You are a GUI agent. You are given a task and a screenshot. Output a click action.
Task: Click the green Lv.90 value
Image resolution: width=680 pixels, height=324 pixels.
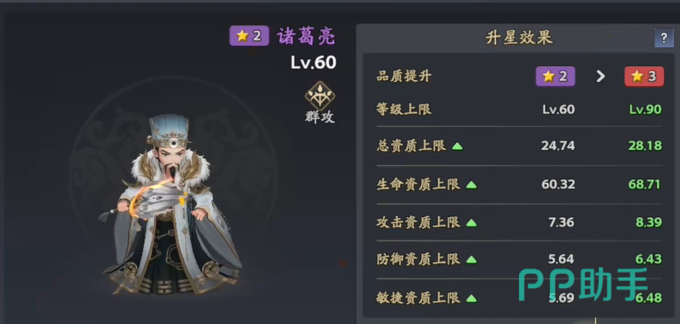point(645,109)
